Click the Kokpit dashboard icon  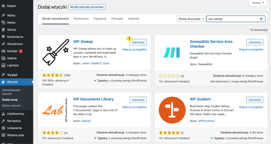pyautogui.click(x=3, y=6)
